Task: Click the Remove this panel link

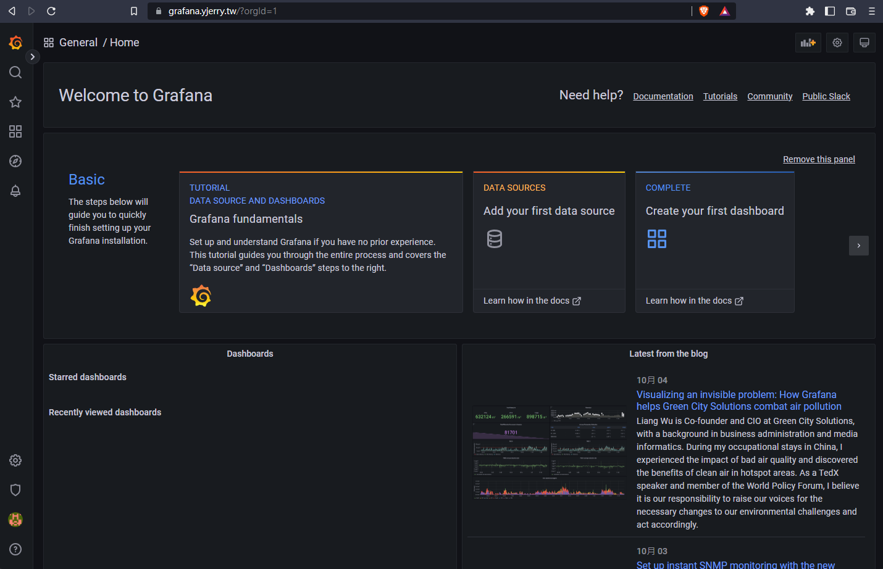Action: (x=819, y=159)
